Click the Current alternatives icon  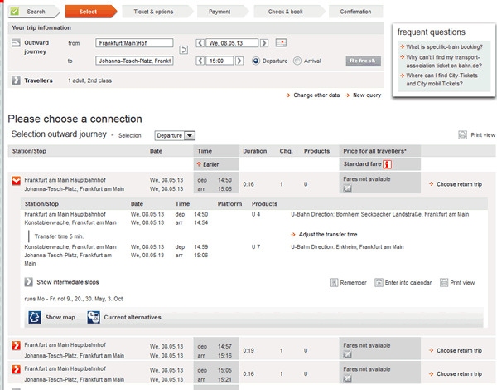coord(94,317)
